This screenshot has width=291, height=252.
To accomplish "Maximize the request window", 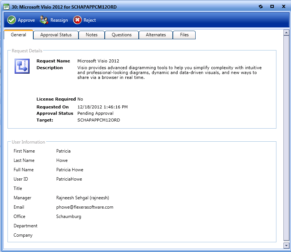I will 272,6.
